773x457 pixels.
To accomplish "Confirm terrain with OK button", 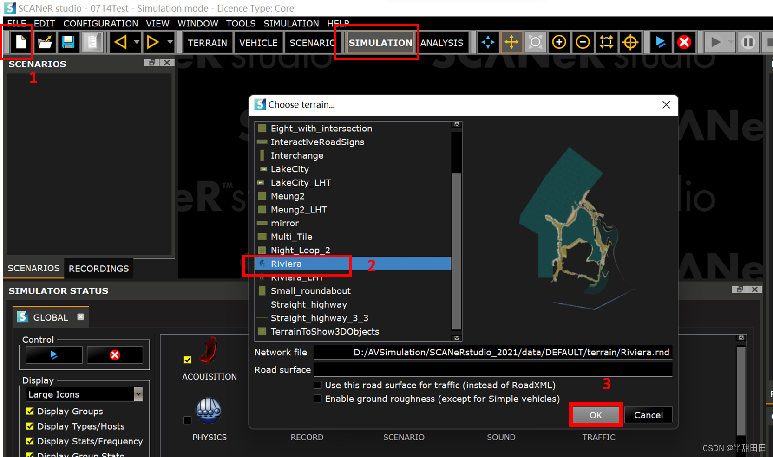I will [x=596, y=415].
